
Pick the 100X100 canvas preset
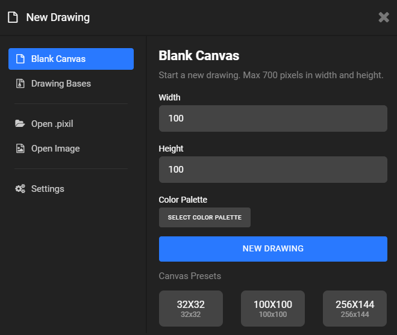[273, 308]
